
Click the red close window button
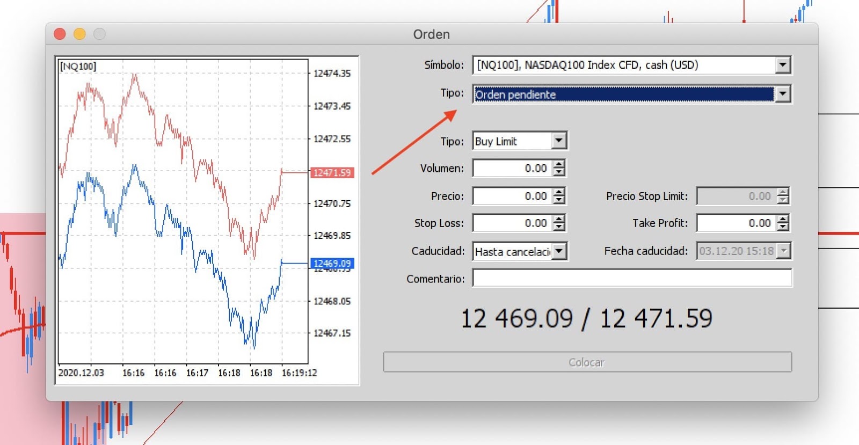click(x=60, y=34)
